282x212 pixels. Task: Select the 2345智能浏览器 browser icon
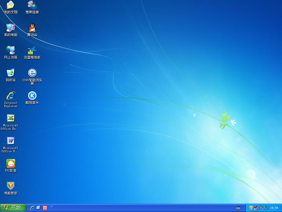[x=32, y=73]
